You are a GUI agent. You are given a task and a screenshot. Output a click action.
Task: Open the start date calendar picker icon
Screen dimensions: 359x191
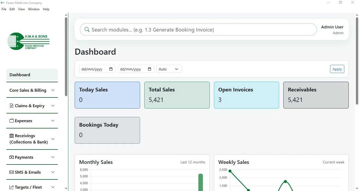111,69
